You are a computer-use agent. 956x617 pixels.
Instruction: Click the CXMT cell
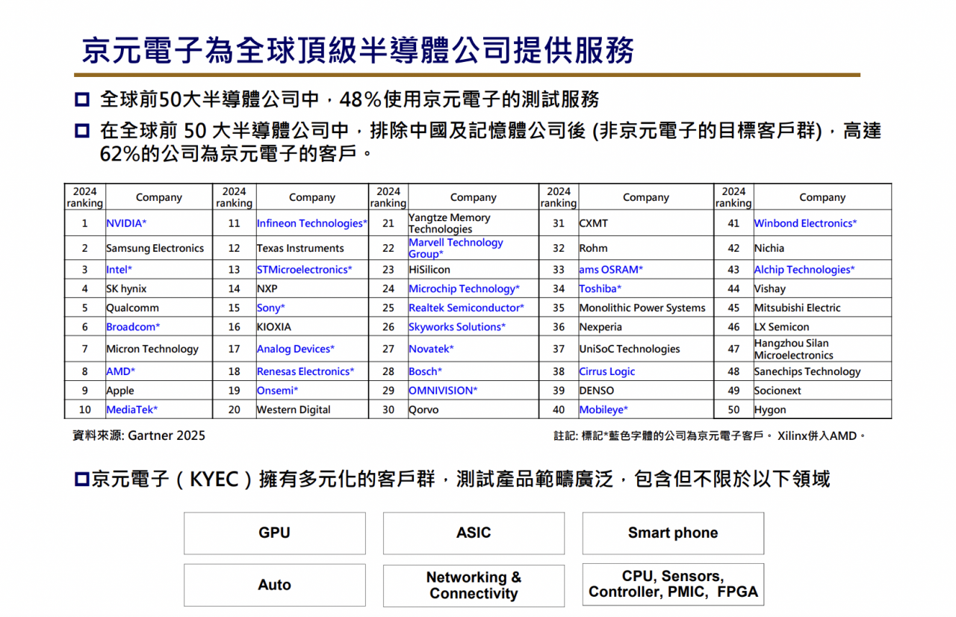pyautogui.click(x=646, y=223)
